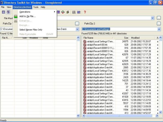The width and height of the screenshot is (163, 122).
Task: Click file icon in row with size 67
Action: click(x=85, y=58)
